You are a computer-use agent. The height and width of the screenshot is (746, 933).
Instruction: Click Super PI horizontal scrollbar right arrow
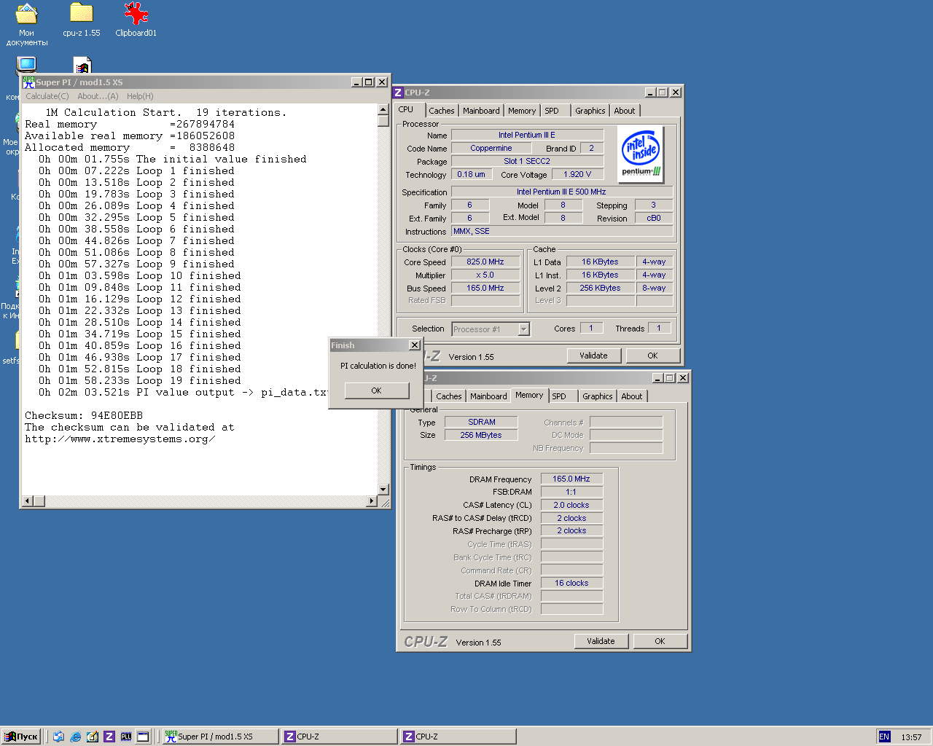pyautogui.click(x=372, y=500)
